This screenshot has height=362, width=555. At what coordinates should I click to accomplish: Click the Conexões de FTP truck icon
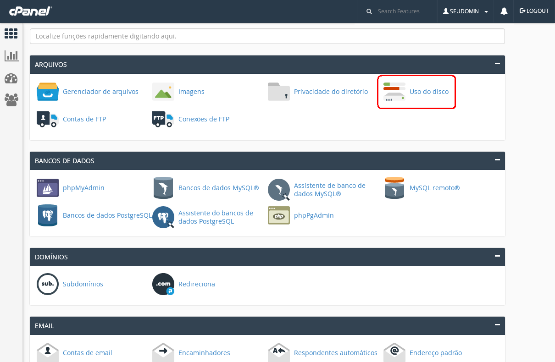point(163,119)
